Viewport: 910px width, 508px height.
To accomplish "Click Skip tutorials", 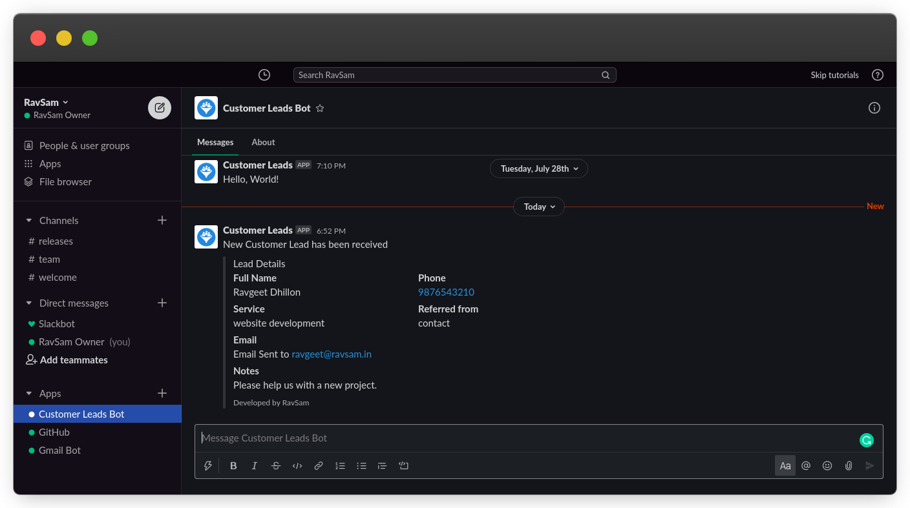I will 834,75.
